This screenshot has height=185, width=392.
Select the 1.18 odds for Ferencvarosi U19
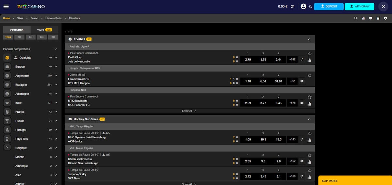coord(248,81)
